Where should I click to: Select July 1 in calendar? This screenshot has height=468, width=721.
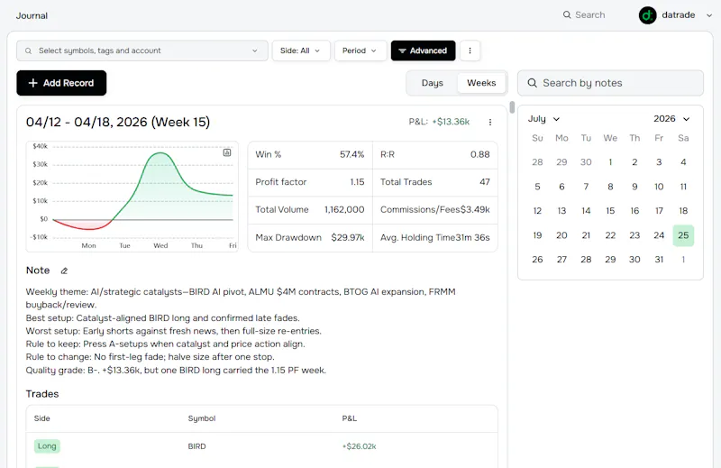(610, 162)
